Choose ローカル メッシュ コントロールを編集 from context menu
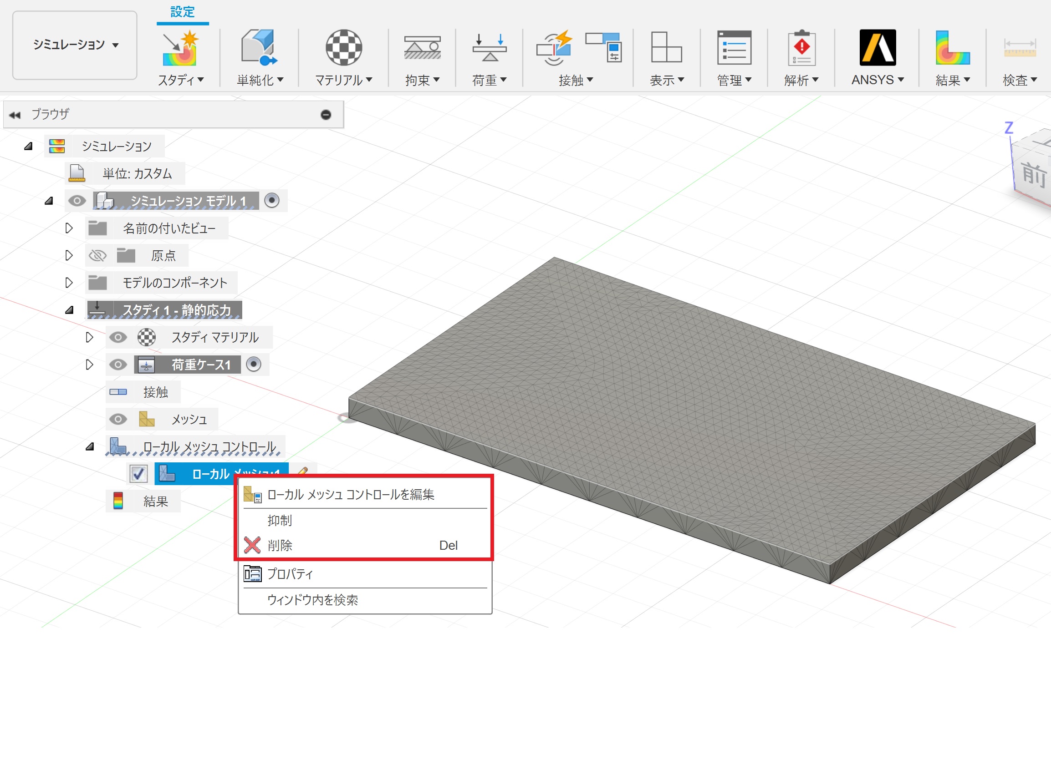This screenshot has height=760, width=1051. click(x=365, y=495)
